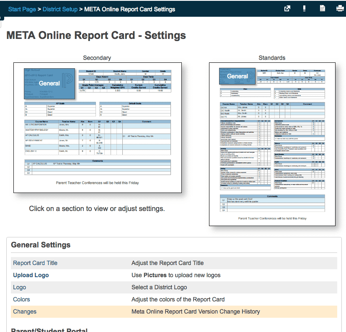Open report card in a new window

tap(287, 8)
